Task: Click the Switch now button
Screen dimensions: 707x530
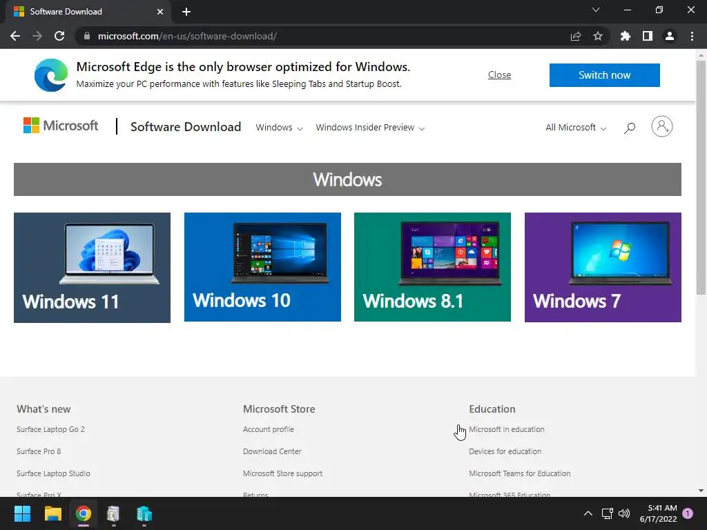Action: (x=604, y=75)
